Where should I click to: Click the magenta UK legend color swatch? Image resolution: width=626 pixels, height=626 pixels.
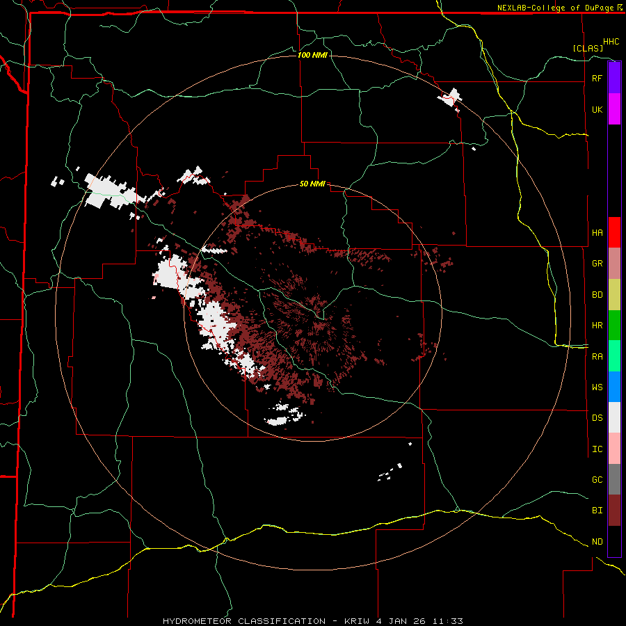coord(614,109)
